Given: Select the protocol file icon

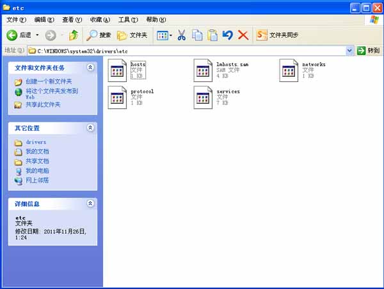Looking at the screenshot, I should (117, 97).
